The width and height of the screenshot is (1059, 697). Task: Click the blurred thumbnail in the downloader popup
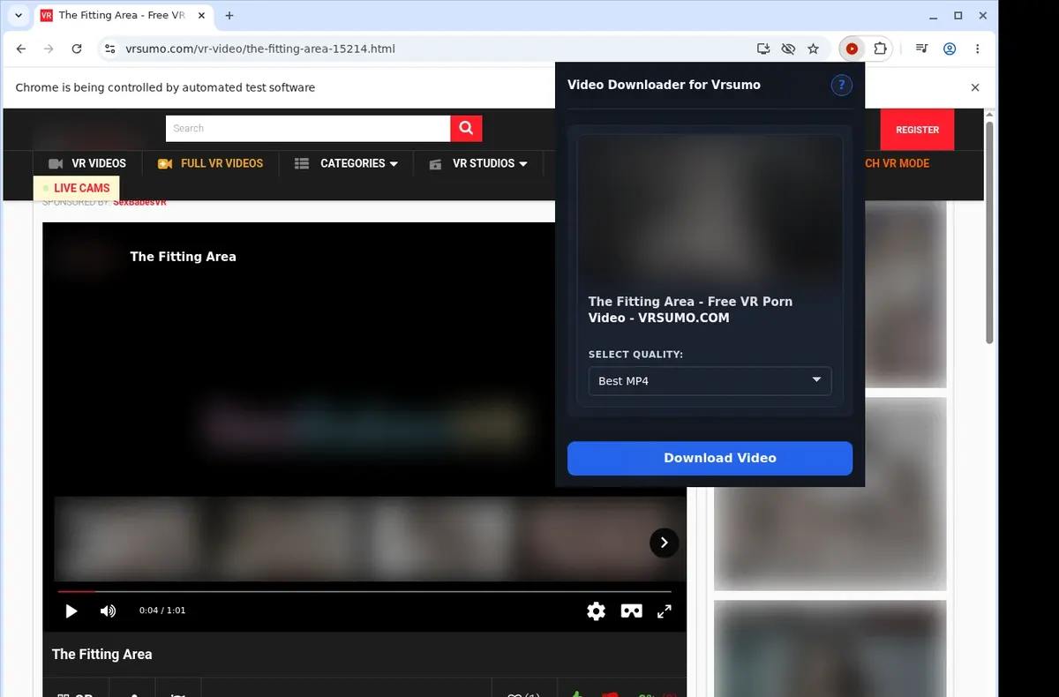(x=710, y=210)
